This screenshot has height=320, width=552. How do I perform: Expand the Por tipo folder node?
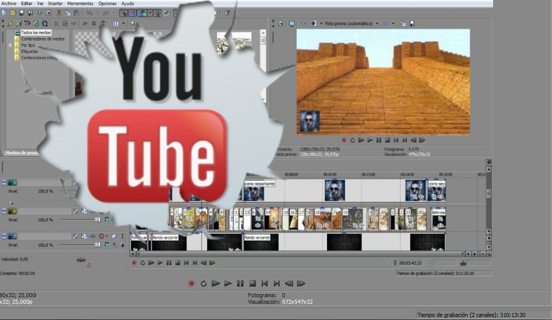tap(10, 45)
